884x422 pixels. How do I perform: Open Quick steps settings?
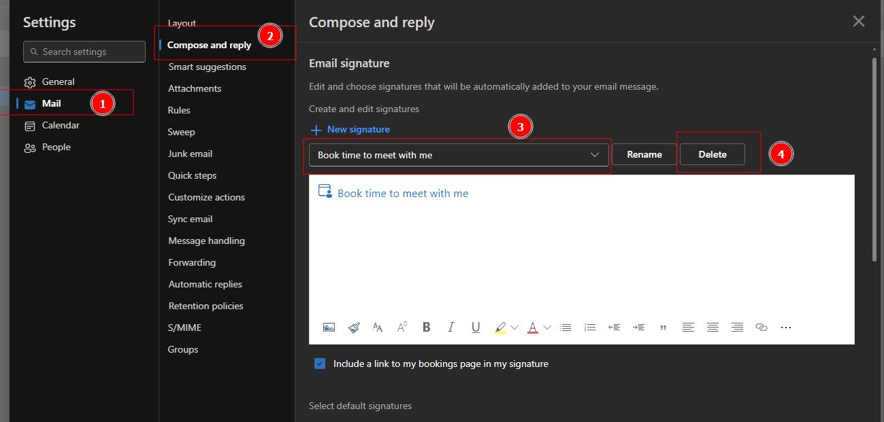click(x=192, y=175)
